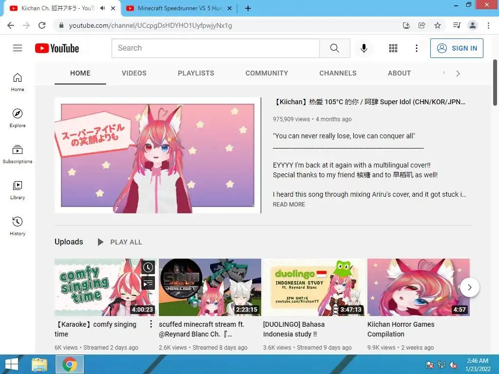Go to Home in the sidebar

(x=18, y=82)
